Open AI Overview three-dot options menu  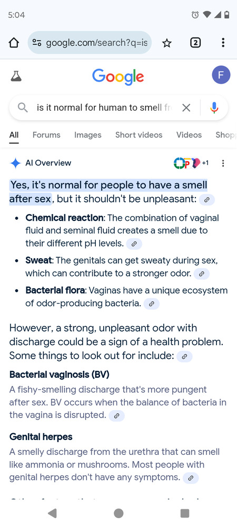tap(223, 163)
